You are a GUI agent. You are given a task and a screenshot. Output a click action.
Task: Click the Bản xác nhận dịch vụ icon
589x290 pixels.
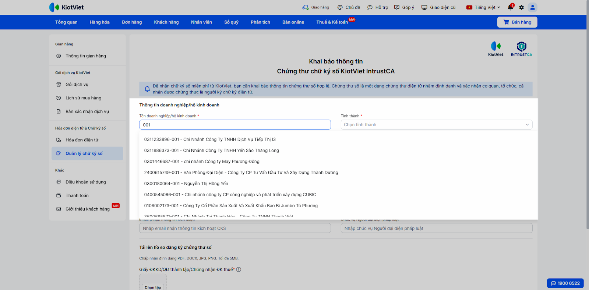click(59, 112)
